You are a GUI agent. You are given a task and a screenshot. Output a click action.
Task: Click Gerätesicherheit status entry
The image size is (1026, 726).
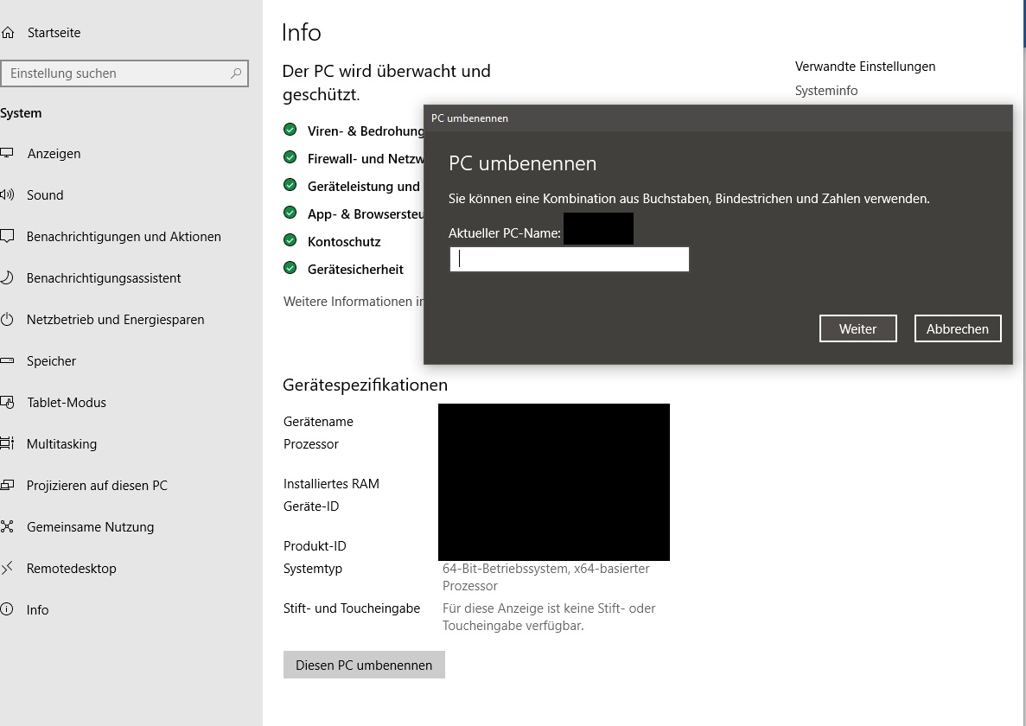click(x=355, y=270)
